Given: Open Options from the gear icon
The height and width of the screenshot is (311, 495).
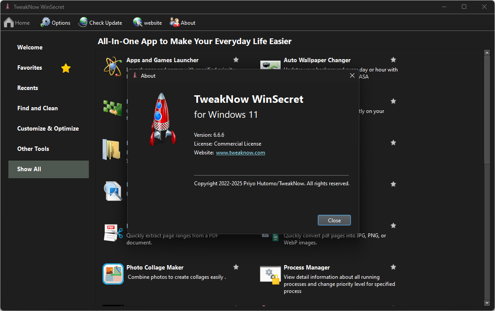Looking at the screenshot, I should [46, 22].
